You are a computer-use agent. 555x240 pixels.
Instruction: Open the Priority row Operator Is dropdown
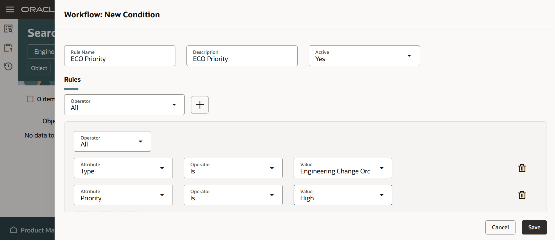coord(272,195)
